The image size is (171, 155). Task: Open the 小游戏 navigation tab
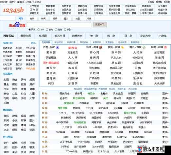coord(162,36)
